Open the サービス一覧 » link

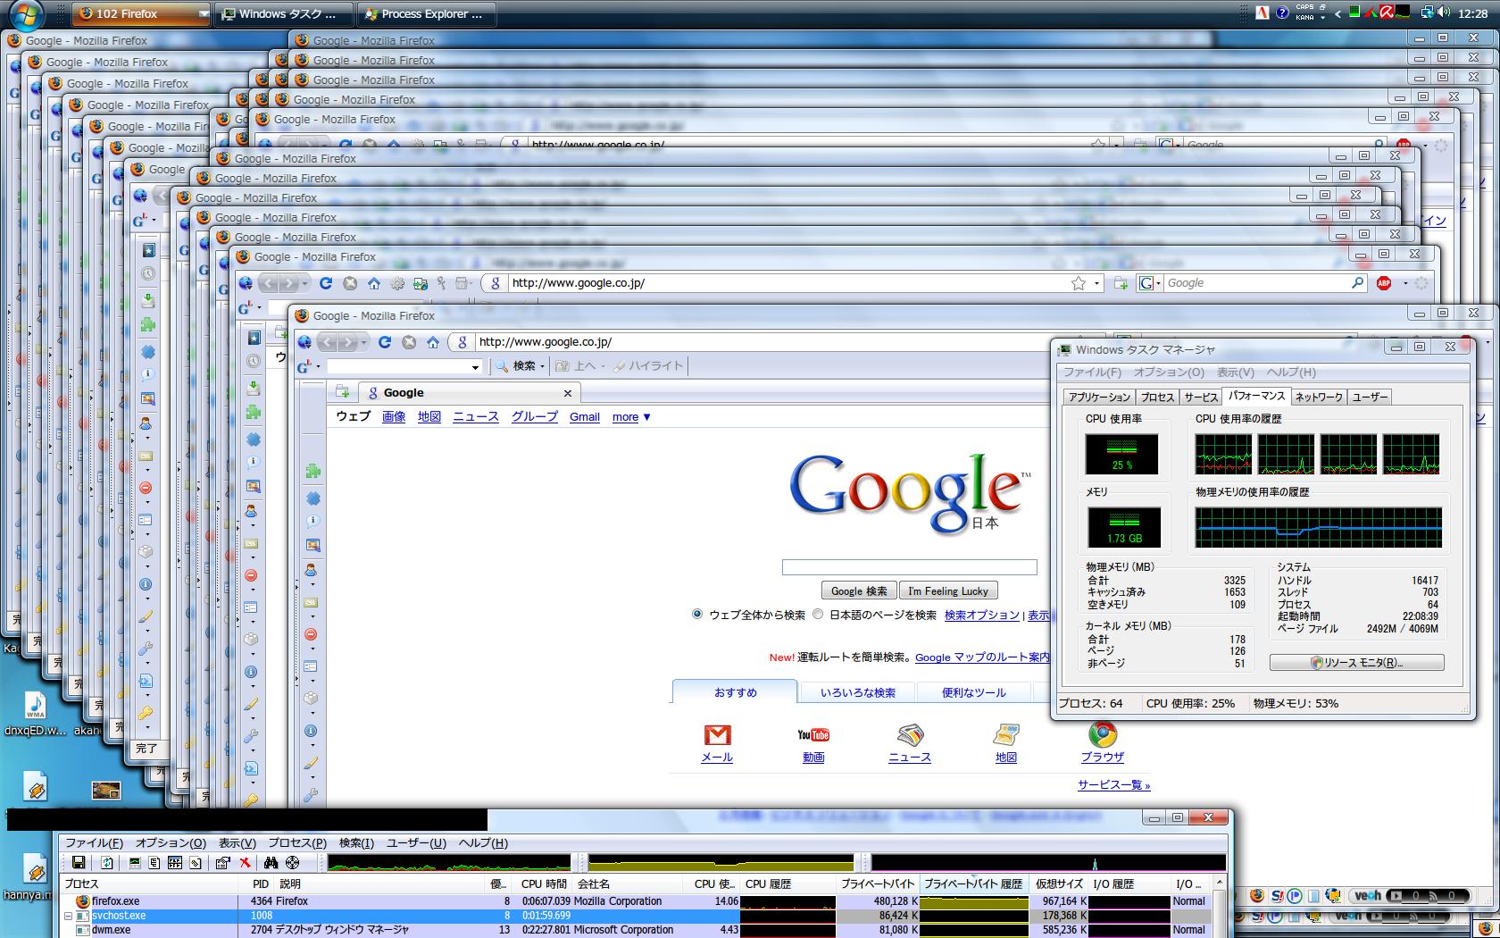tap(1114, 785)
